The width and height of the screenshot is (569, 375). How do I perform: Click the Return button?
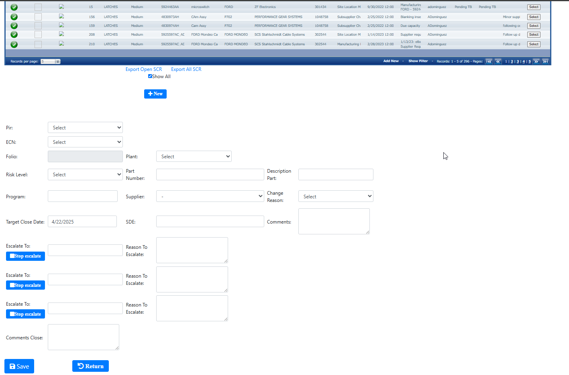click(90, 366)
